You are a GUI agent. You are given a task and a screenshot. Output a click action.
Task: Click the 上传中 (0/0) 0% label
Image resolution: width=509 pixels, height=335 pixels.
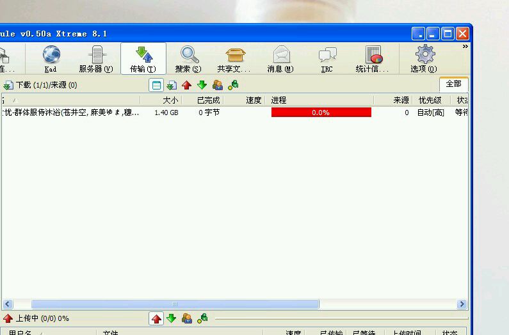coord(42,318)
